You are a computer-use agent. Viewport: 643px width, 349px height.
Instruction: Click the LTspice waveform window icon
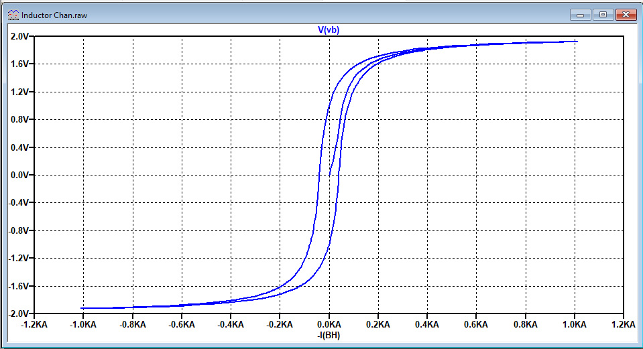[13, 15]
